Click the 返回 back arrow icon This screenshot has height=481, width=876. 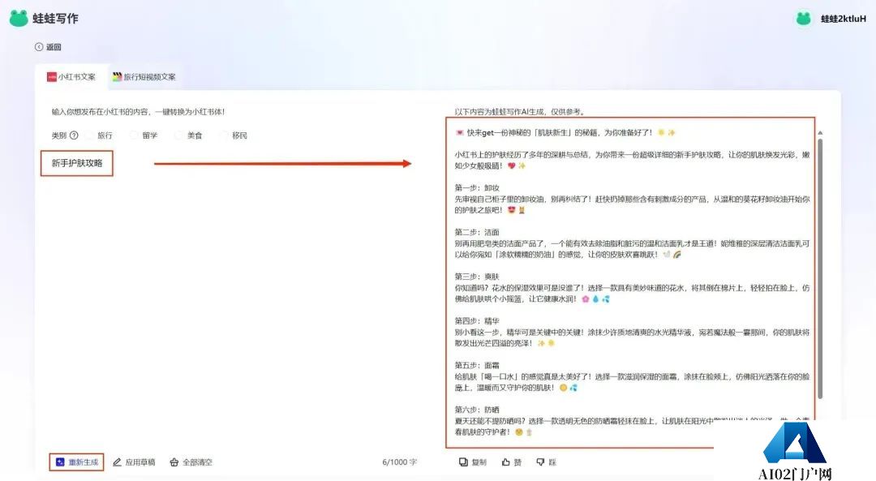click(39, 47)
